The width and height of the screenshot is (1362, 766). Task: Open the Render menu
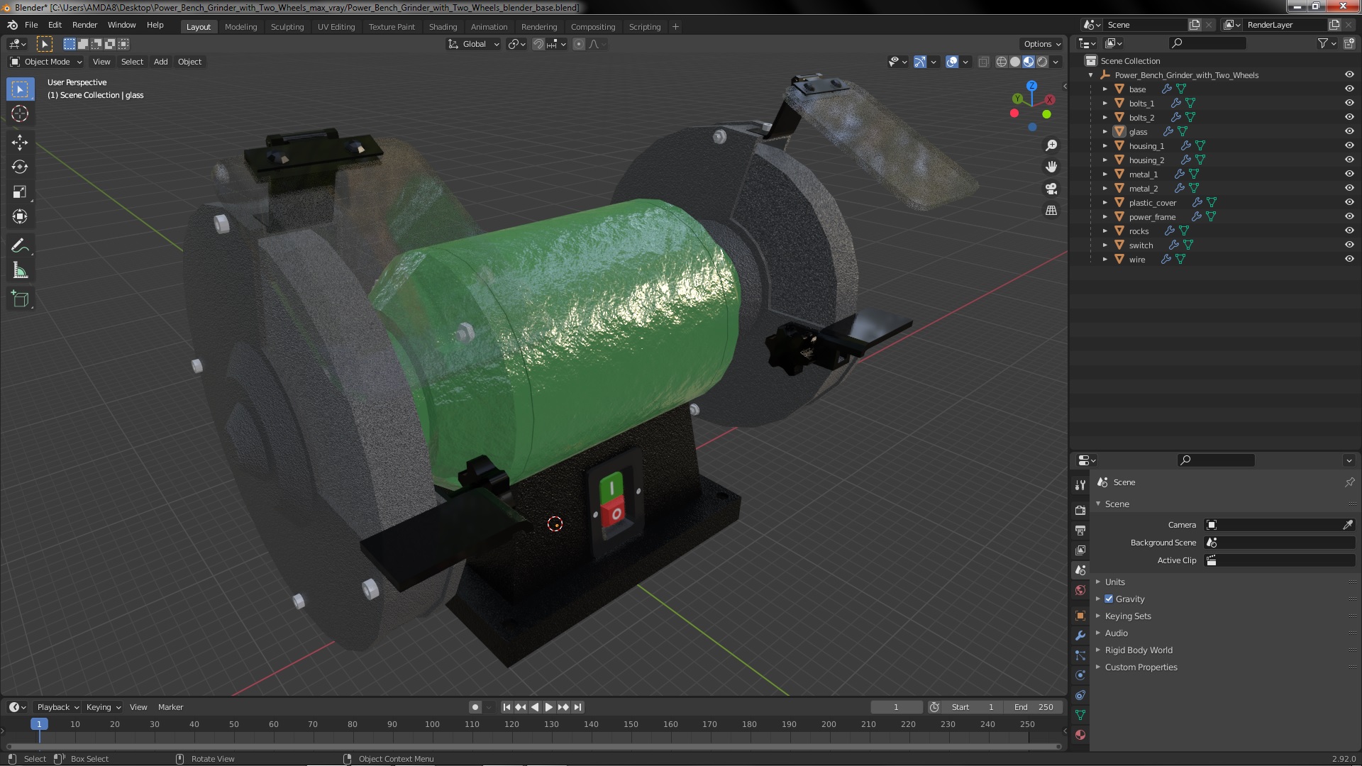point(84,25)
